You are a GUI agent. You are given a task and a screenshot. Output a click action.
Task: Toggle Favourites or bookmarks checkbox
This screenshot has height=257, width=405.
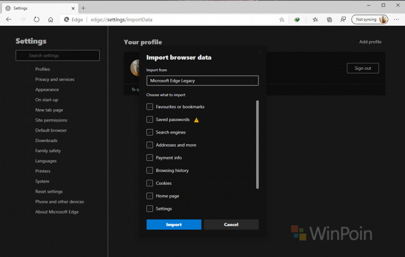[149, 107]
